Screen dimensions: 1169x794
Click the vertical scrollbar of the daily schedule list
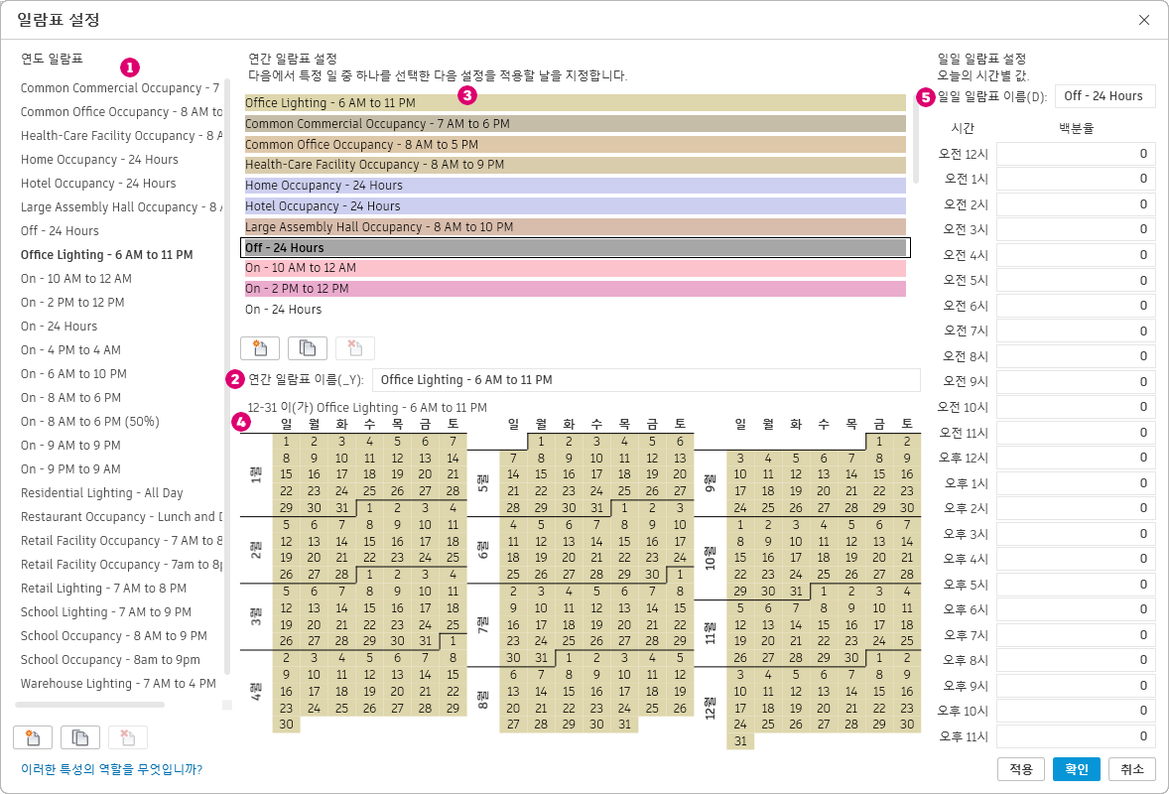916,140
